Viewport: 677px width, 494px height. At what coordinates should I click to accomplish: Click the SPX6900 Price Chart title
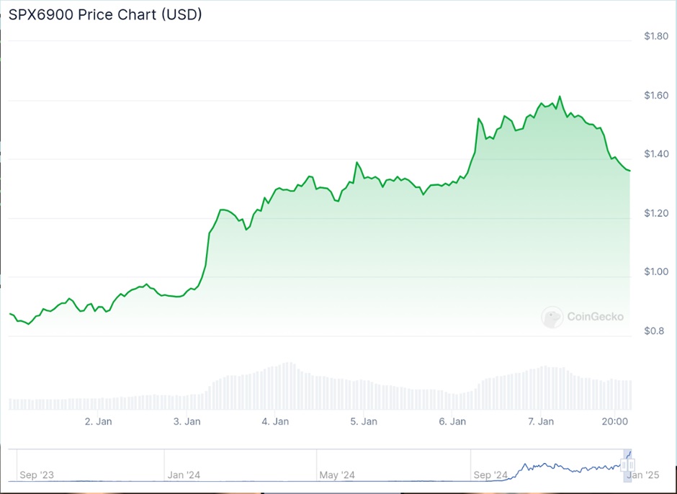point(105,14)
